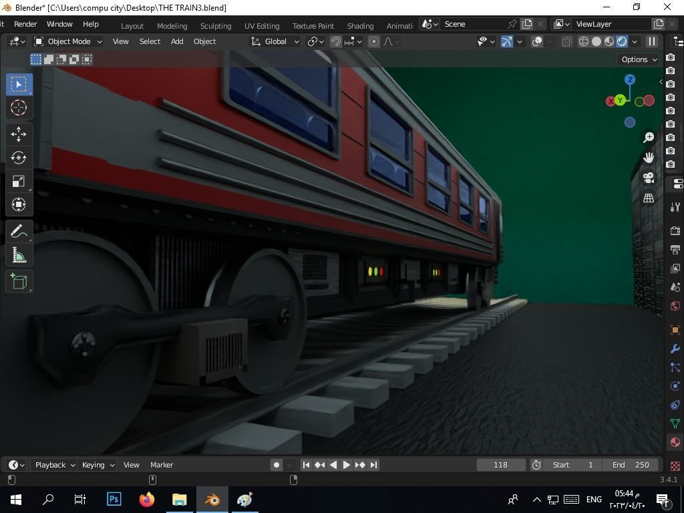Open the Window menu
This screenshot has width=684, height=513.
(x=59, y=24)
